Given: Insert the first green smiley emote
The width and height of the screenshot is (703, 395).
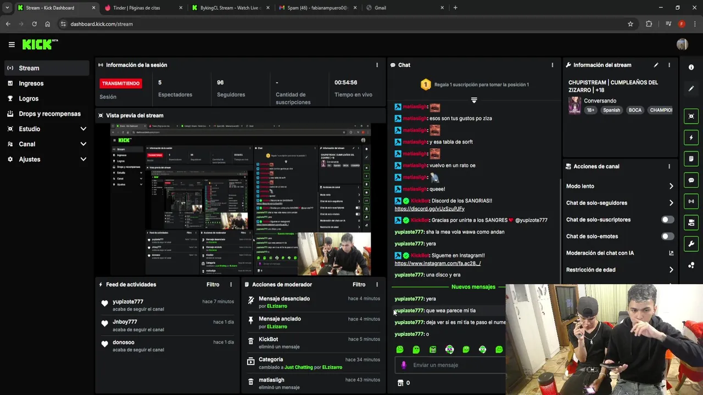Looking at the screenshot, I should 400,349.
